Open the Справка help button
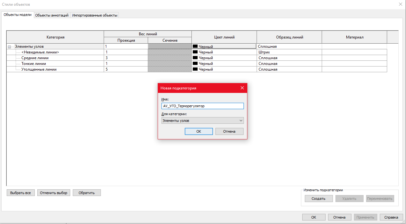The height and width of the screenshot is (224, 406). tap(391, 217)
